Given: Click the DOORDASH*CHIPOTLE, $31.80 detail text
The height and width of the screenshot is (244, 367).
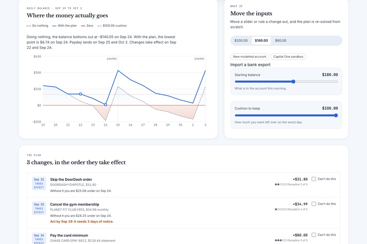Looking at the screenshot, I should pos(73,184).
